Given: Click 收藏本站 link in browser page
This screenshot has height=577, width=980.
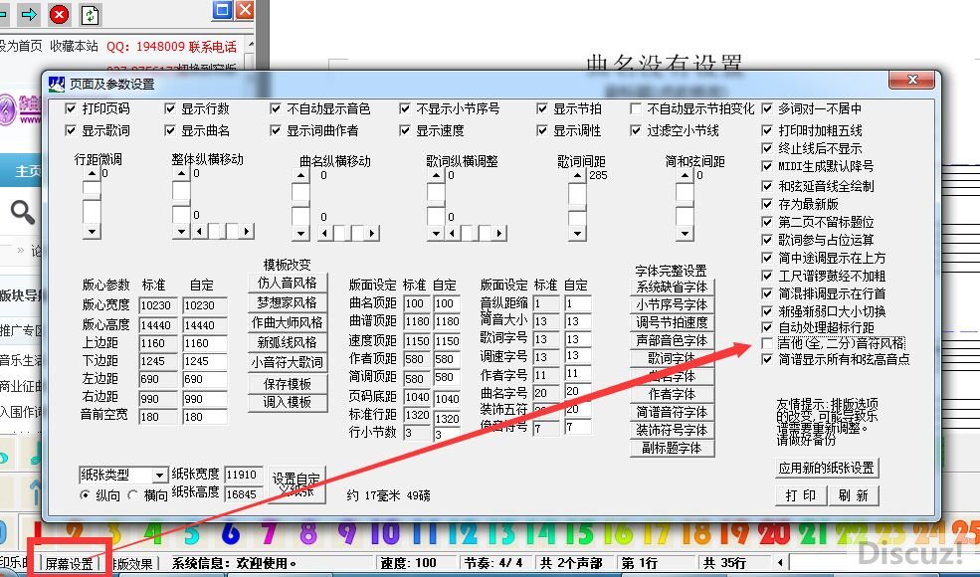Looking at the screenshot, I should tap(74, 46).
